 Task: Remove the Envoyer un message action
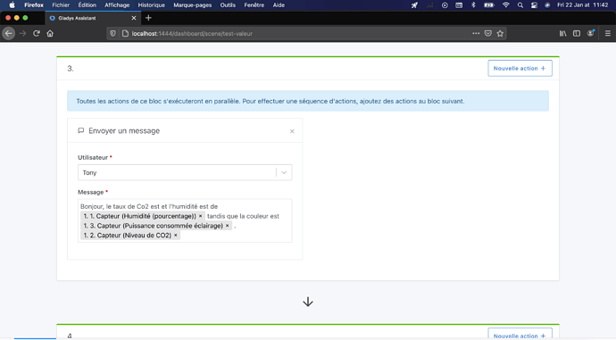(292, 131)
